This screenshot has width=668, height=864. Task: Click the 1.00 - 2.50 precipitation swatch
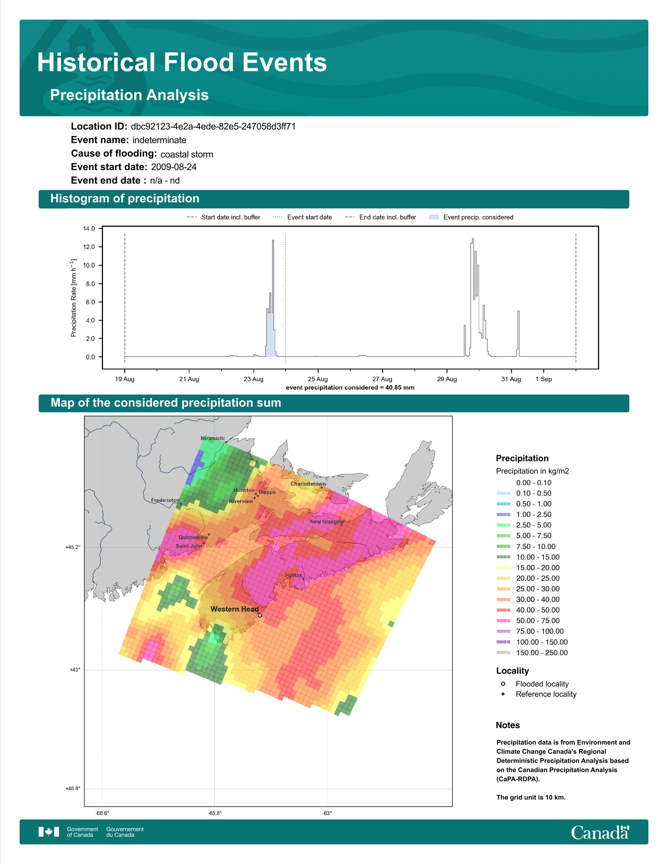coord(503,514)
